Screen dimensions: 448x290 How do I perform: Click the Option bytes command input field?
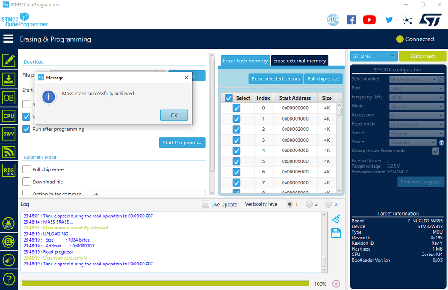147,193
